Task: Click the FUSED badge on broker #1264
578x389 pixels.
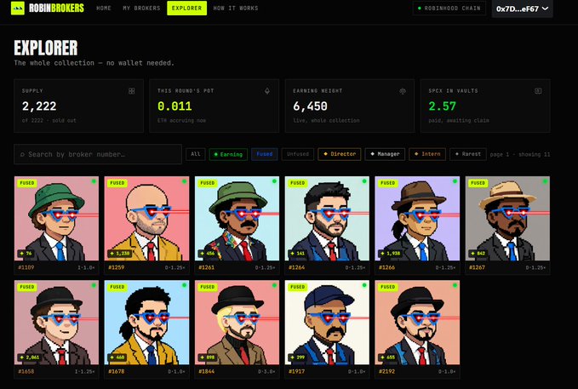Action: coord(297,183)
